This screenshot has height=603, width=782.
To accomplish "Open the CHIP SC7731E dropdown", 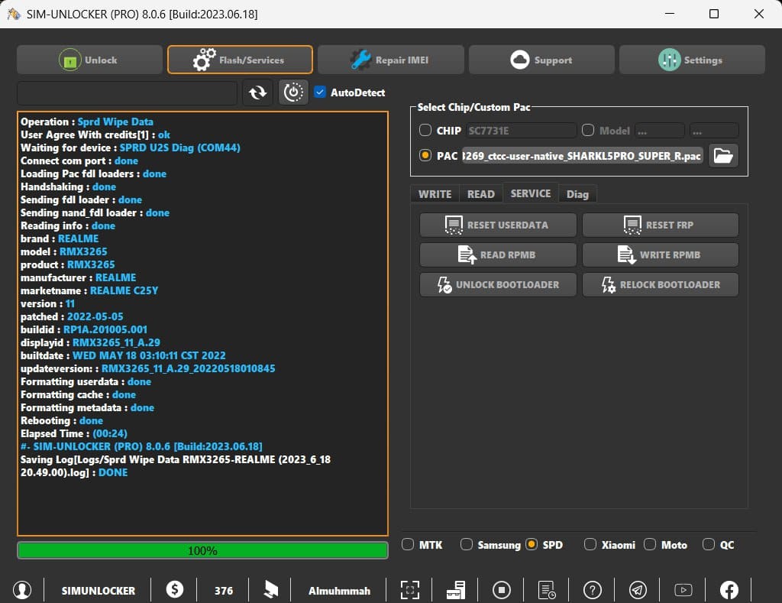I will (x=521, y=131).
